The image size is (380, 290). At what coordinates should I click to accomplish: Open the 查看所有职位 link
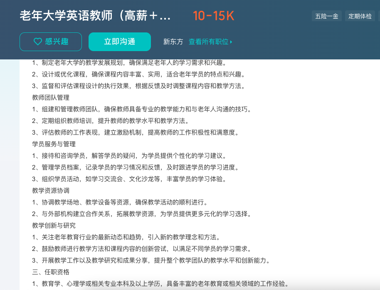click(208, 42)
